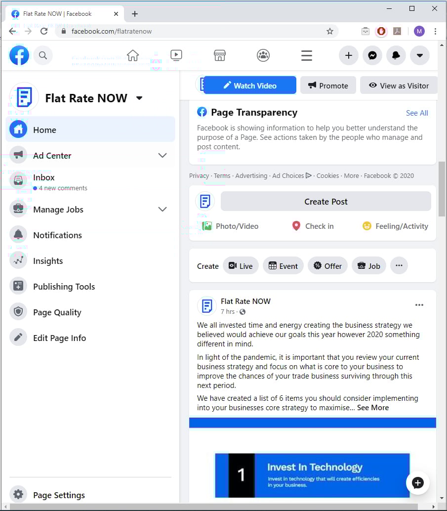
Task: Open the notifications bell in header
Action: click(x=396, y=55)
